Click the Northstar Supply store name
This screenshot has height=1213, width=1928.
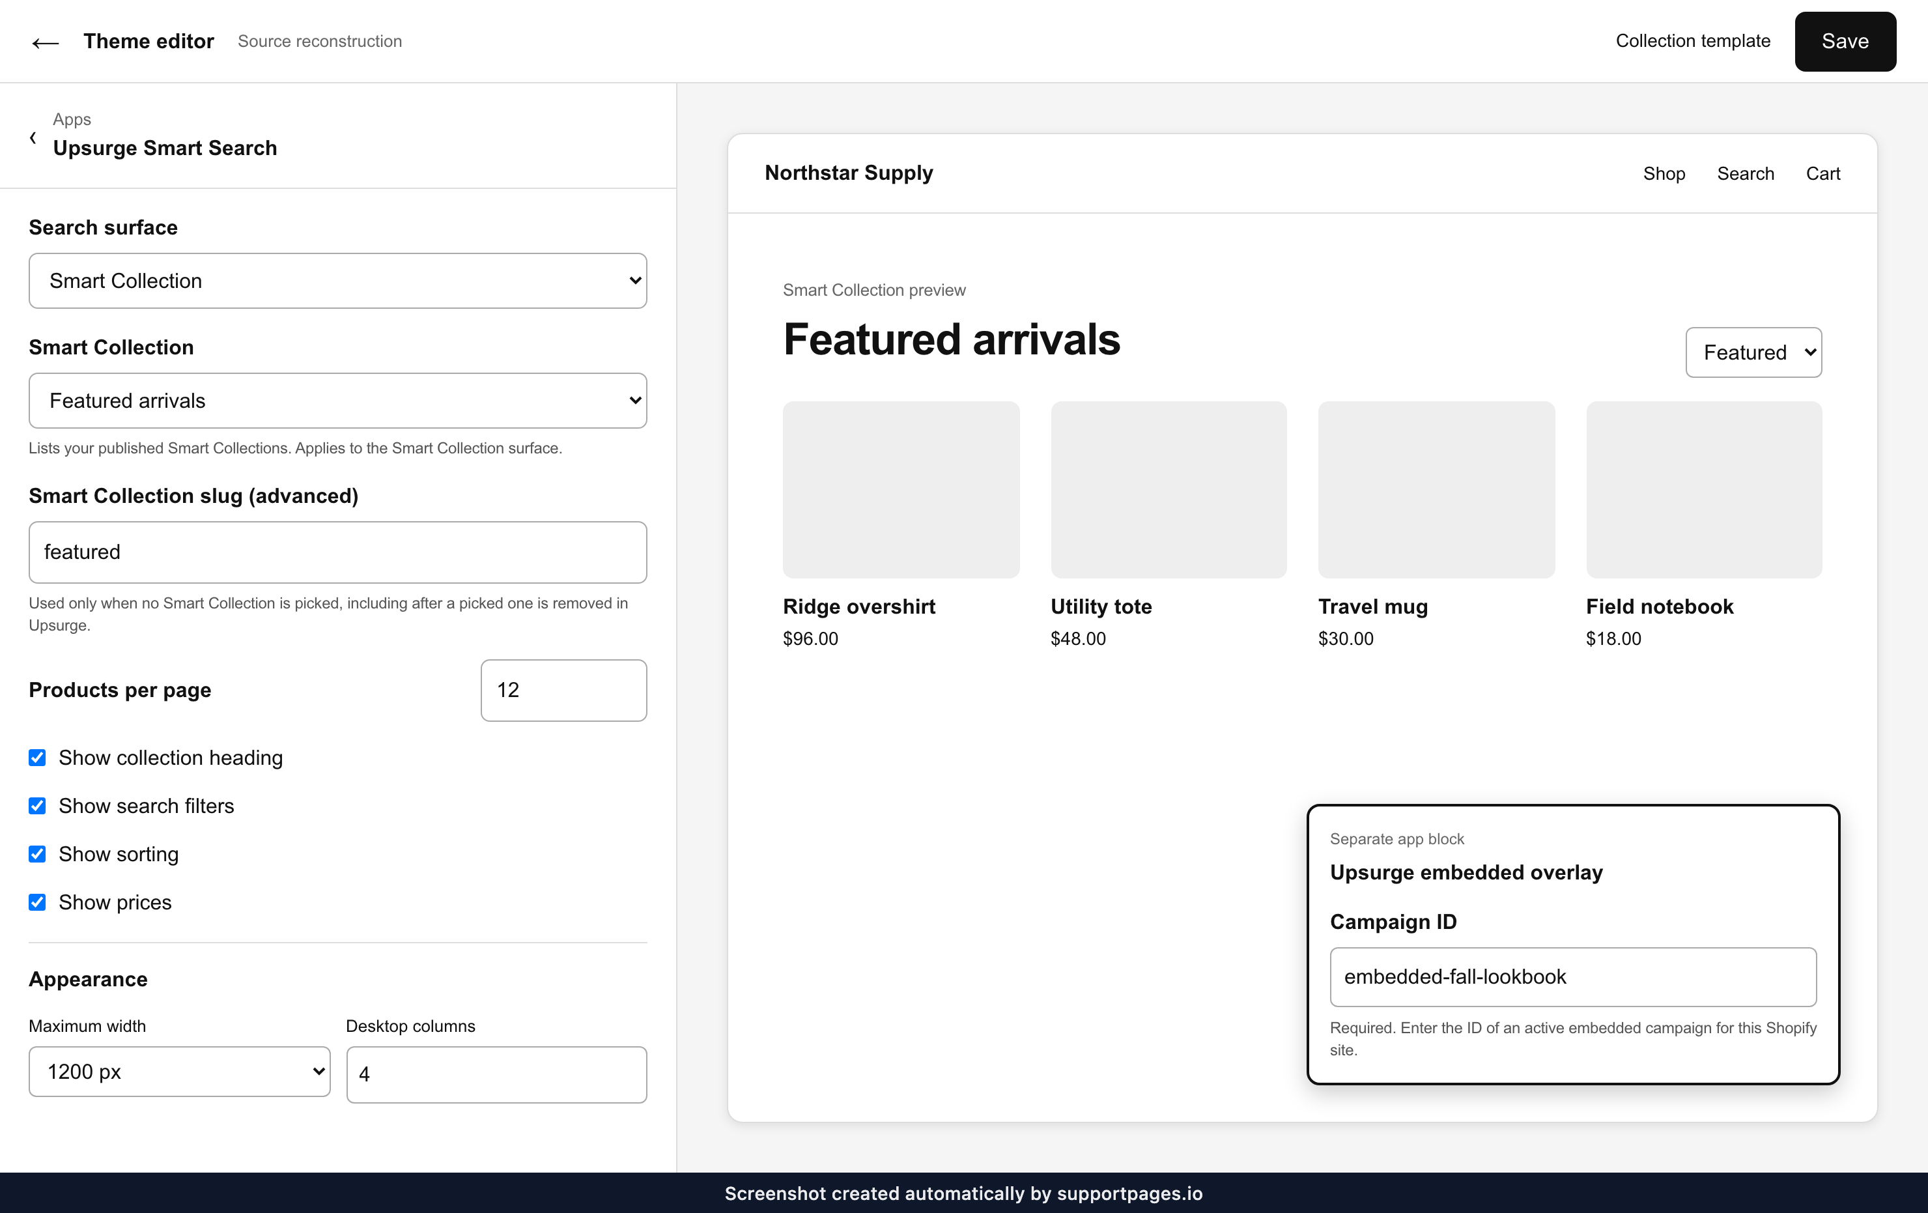(x=849, y=173)
